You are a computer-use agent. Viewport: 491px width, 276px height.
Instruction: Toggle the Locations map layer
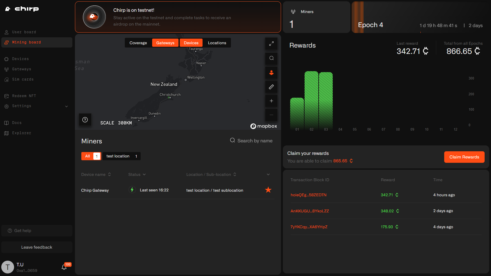pyautogui.click(x=217, y=43)
